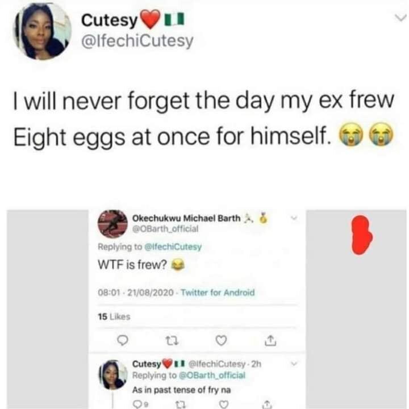
Task: Expand options chevron on Okechukwu's tweet
Action: (x=293, y=218)
